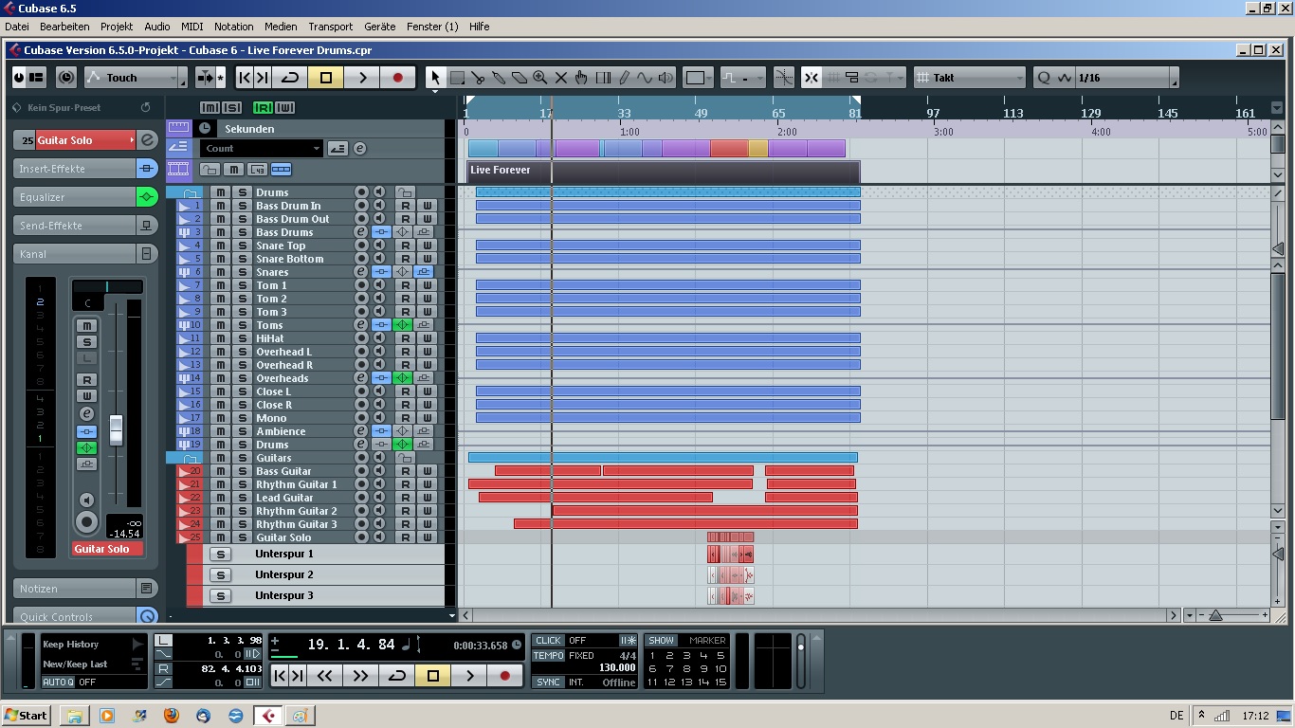Select the Range Selection tool
Screen dimensions: 1295x728
[x=456, y=78]
